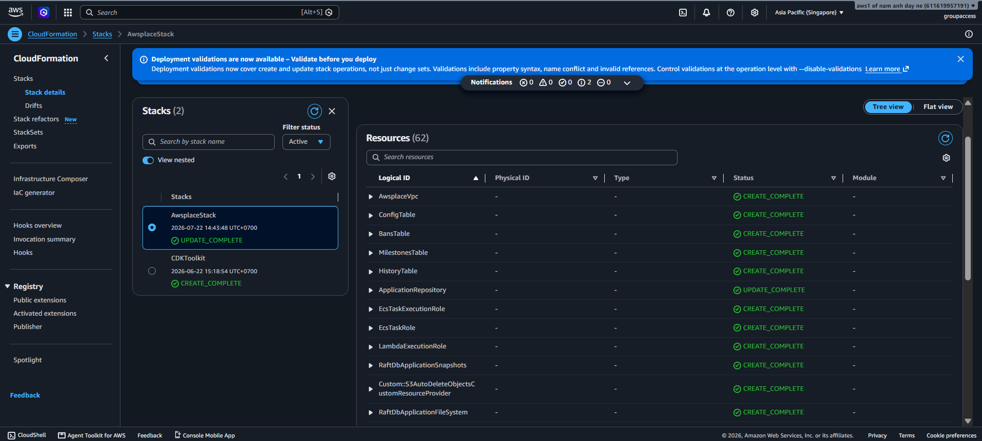Expand the notifications bar chevron
The height and width of the screenshot is (441, 982).
coord(627,82)
